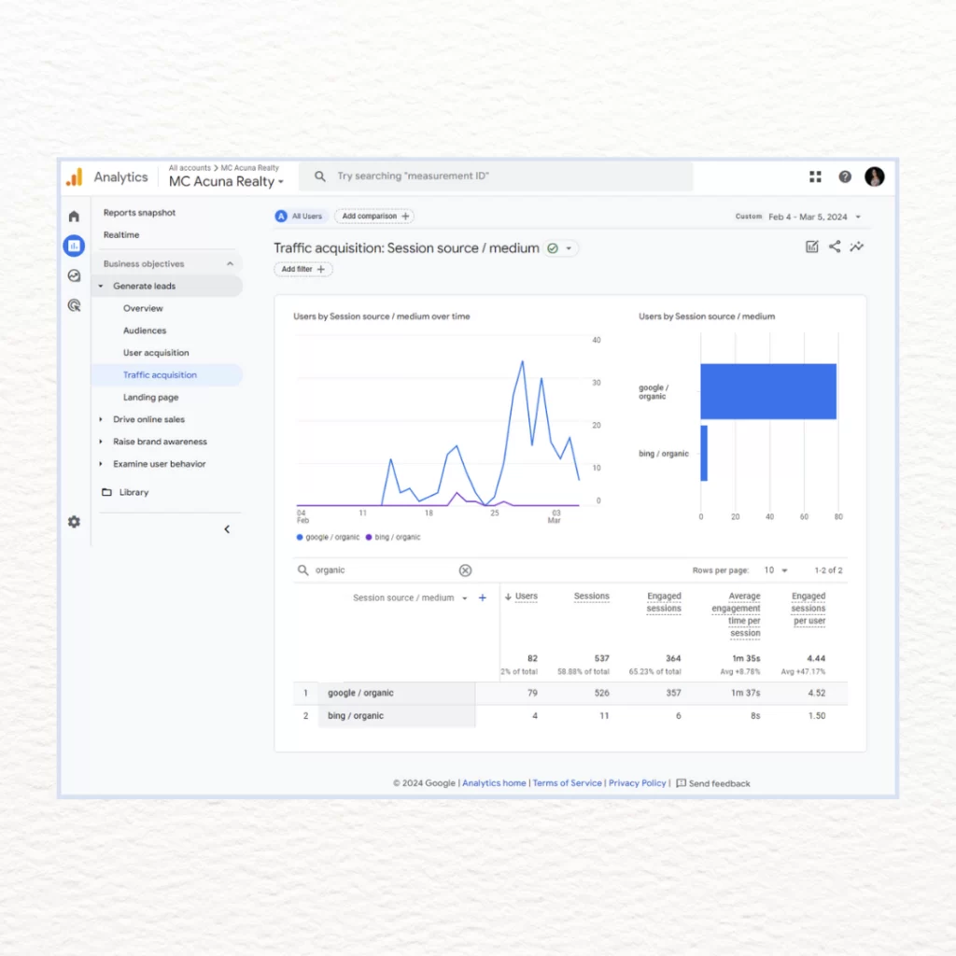This screenshot has width=956, height=956.
Task: Click the google / organic table row
Action: [570, 694]
